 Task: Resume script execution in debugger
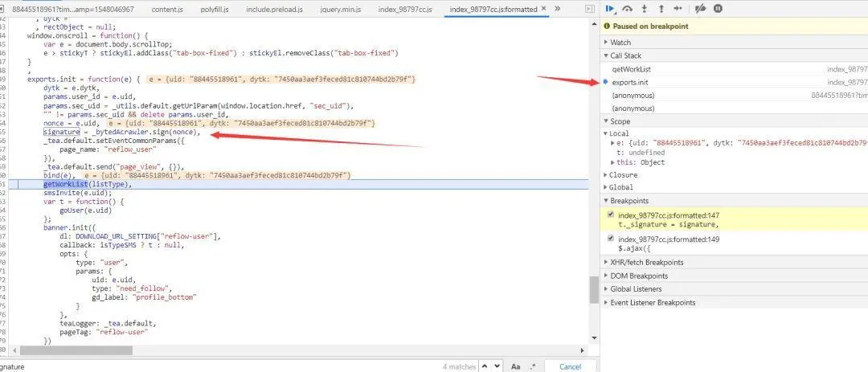tap(611, 9)
